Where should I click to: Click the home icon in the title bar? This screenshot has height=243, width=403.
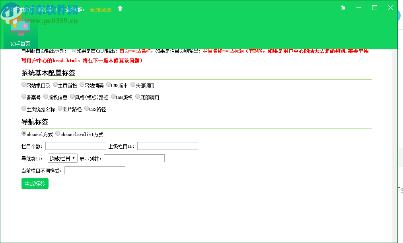tap(120, 8)
